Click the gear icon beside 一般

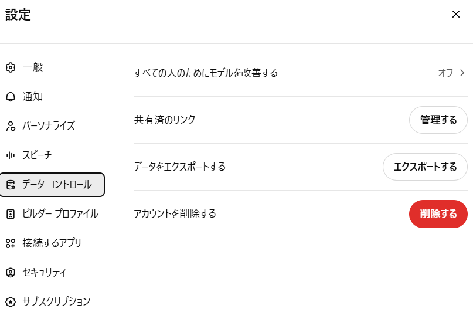11,67
